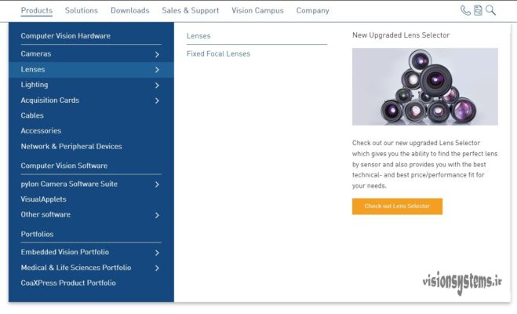
Task: Click the phone contact icon
Action: click(x=465, y=10)
